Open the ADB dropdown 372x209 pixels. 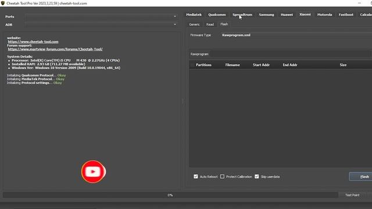101,24
